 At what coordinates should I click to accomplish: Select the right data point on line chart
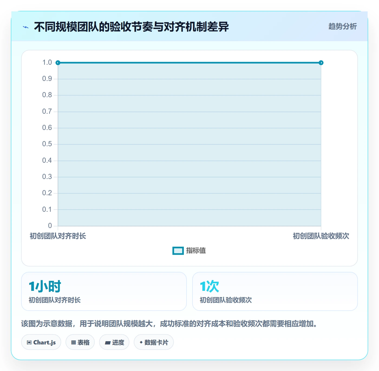click(321, 63)
